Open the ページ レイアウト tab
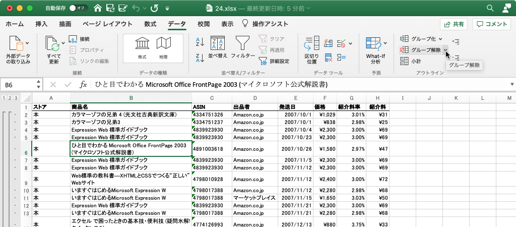 tap(107, 24)
